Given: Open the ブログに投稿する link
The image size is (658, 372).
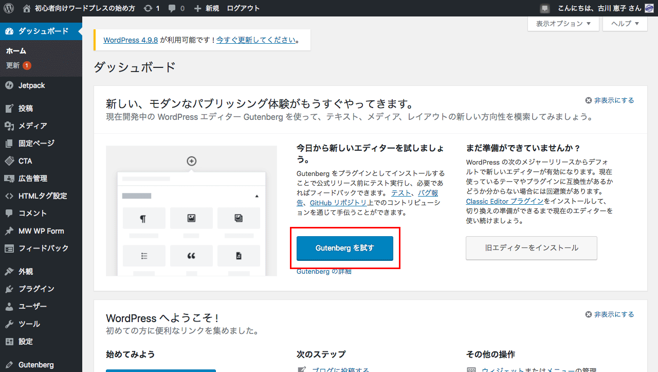Looking at the screenshot, I should [340, 369].
